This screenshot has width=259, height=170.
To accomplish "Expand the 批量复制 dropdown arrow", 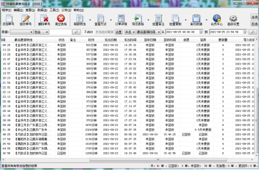I will tap(185, 20).
